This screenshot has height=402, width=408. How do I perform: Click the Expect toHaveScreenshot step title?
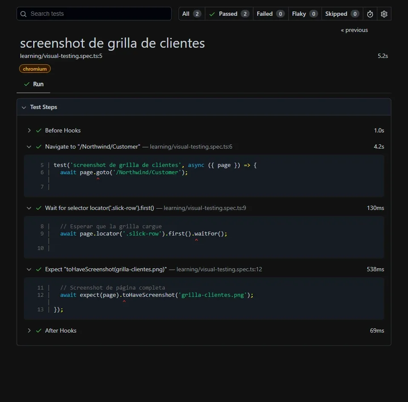pyautogui.click(x=106, y=269)
